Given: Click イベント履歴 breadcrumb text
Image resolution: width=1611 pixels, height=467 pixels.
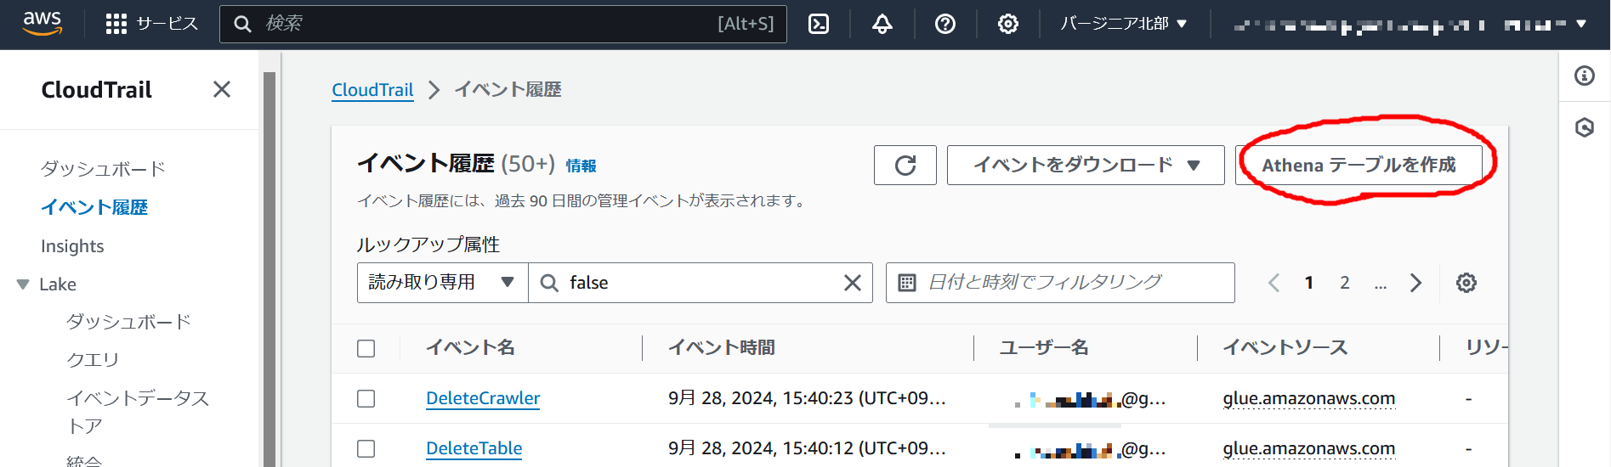Looking at the screenshot, I should pos(508,90).
